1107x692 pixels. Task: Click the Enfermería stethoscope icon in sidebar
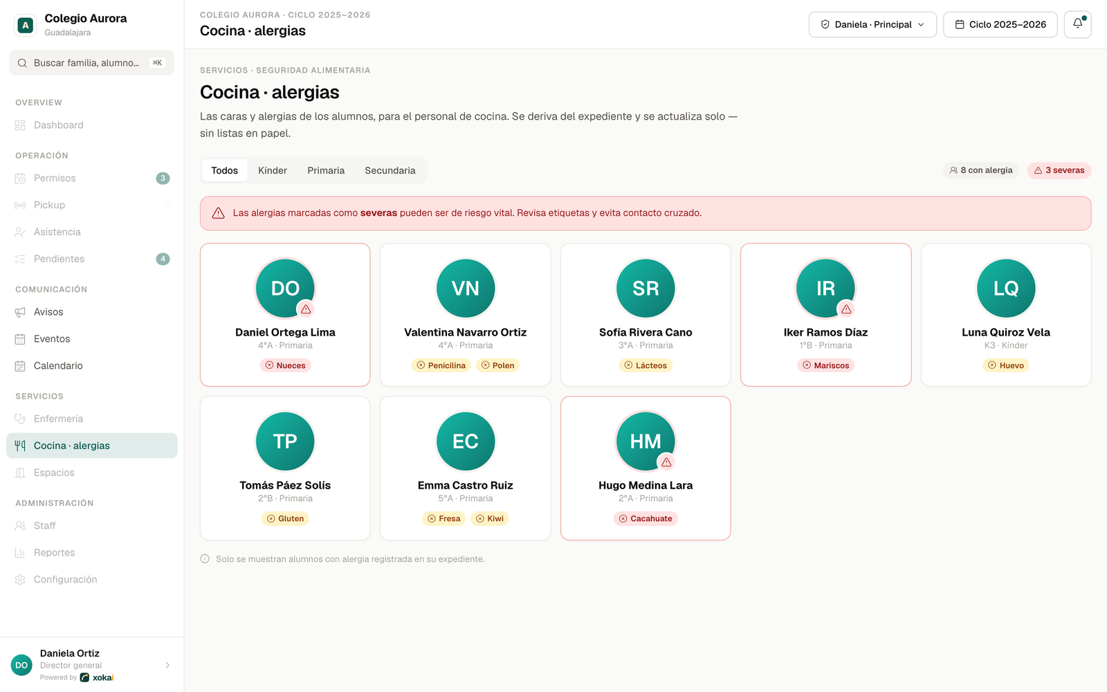[x=20, y=419]
